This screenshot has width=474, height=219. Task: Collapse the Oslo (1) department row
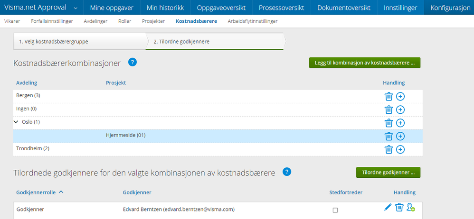(16, 122)
